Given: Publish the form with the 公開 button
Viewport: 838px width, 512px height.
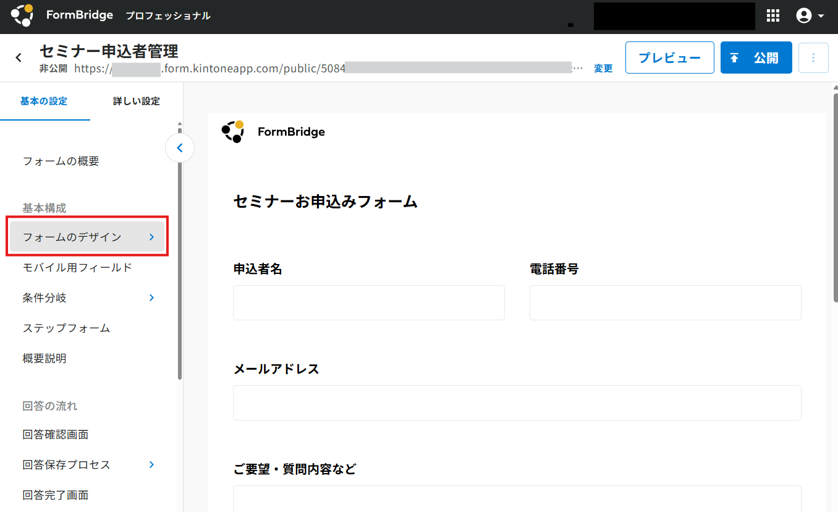Looking at the screenshot, I should pyautogui.click(x=756, y=58).
